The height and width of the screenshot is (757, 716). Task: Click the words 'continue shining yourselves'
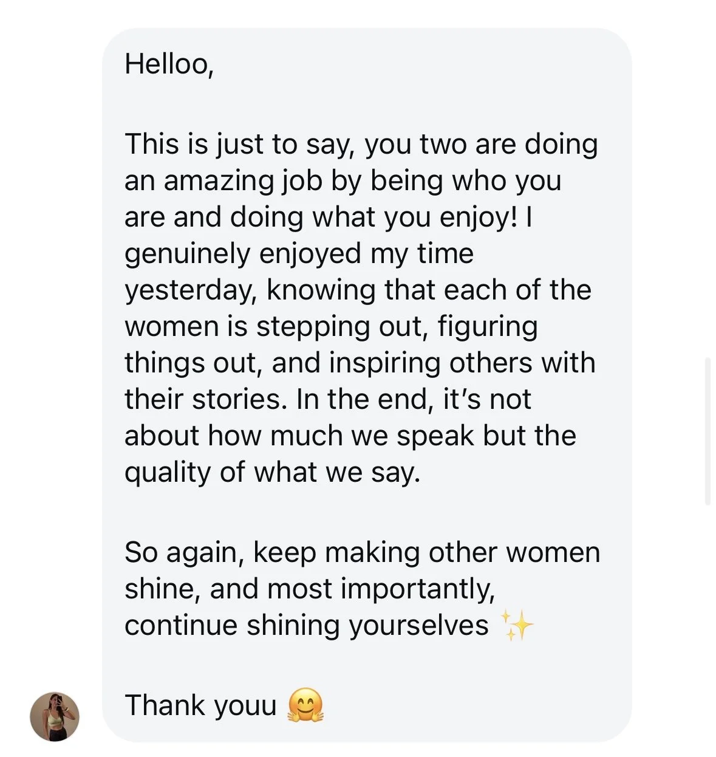click(307, 626)
